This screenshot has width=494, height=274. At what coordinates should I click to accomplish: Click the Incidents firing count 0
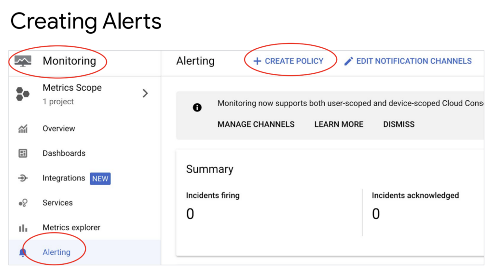(190, 214)
